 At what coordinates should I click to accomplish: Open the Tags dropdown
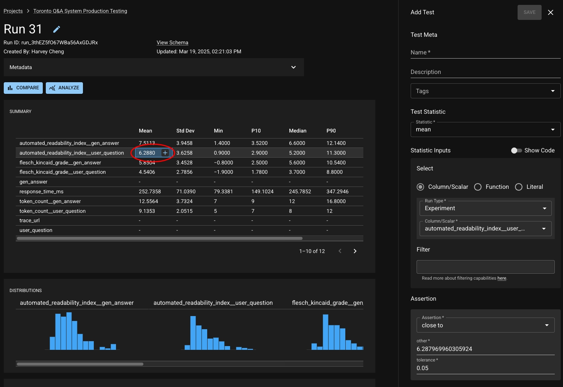485,91
